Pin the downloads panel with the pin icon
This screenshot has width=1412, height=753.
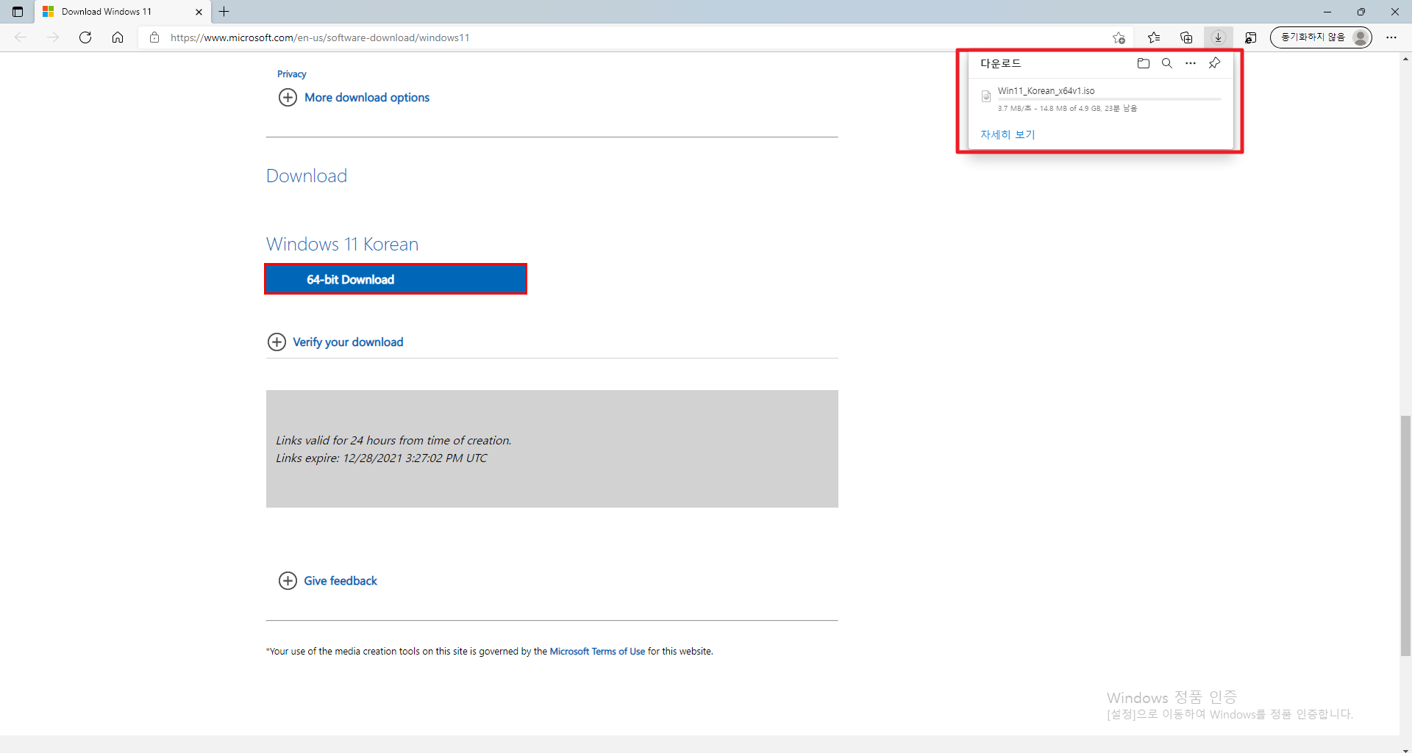[1214, 63]
